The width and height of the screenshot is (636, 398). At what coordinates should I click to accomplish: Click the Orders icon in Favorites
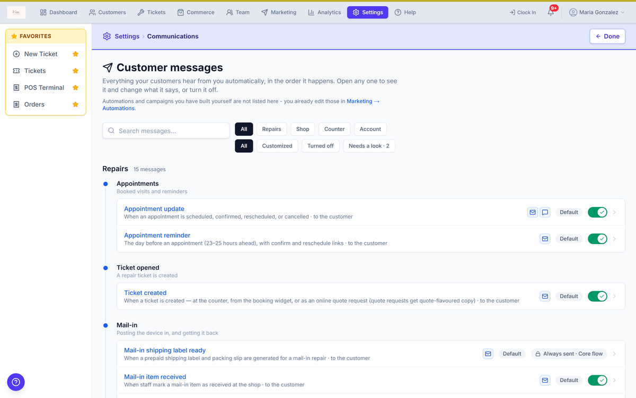[16, 105]
